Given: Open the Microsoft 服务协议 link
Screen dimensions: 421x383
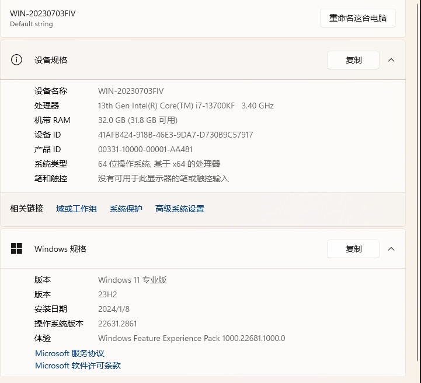Looking at the screenshot, I should click(x=69, y=353).
